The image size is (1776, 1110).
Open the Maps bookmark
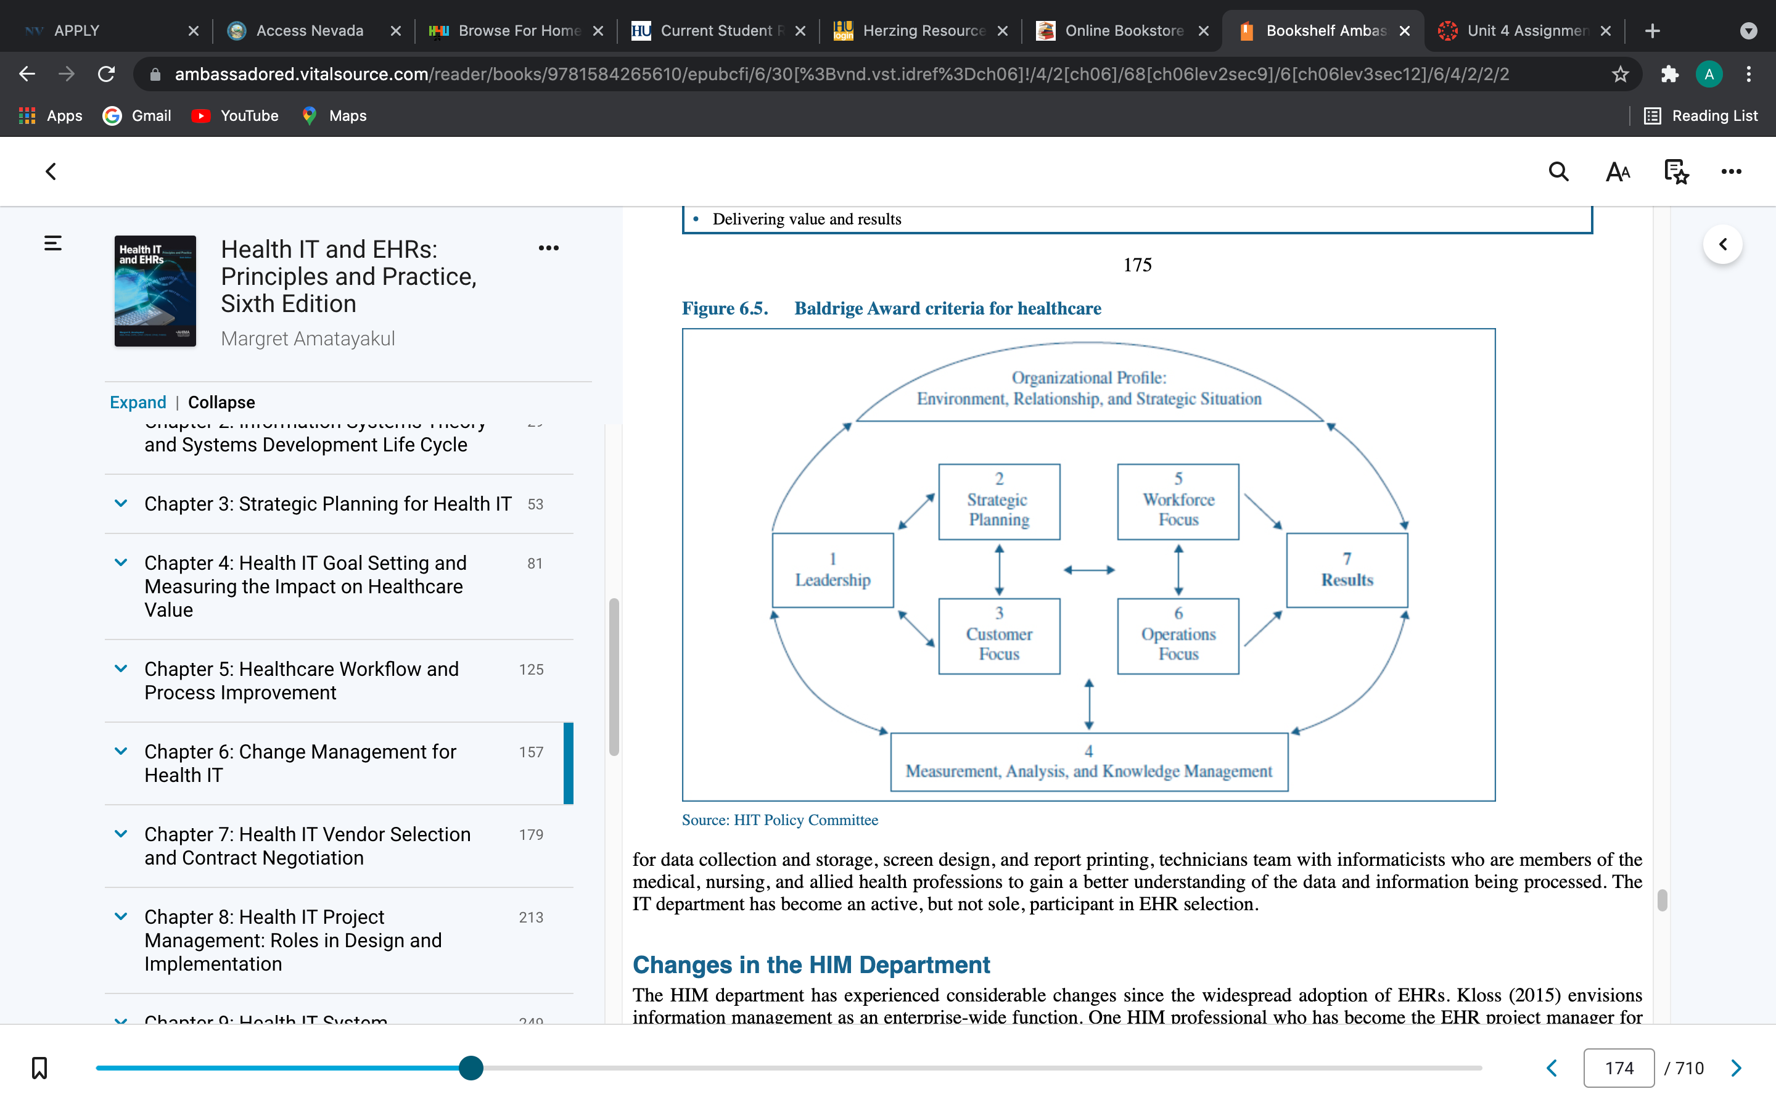tap(334, 115)
